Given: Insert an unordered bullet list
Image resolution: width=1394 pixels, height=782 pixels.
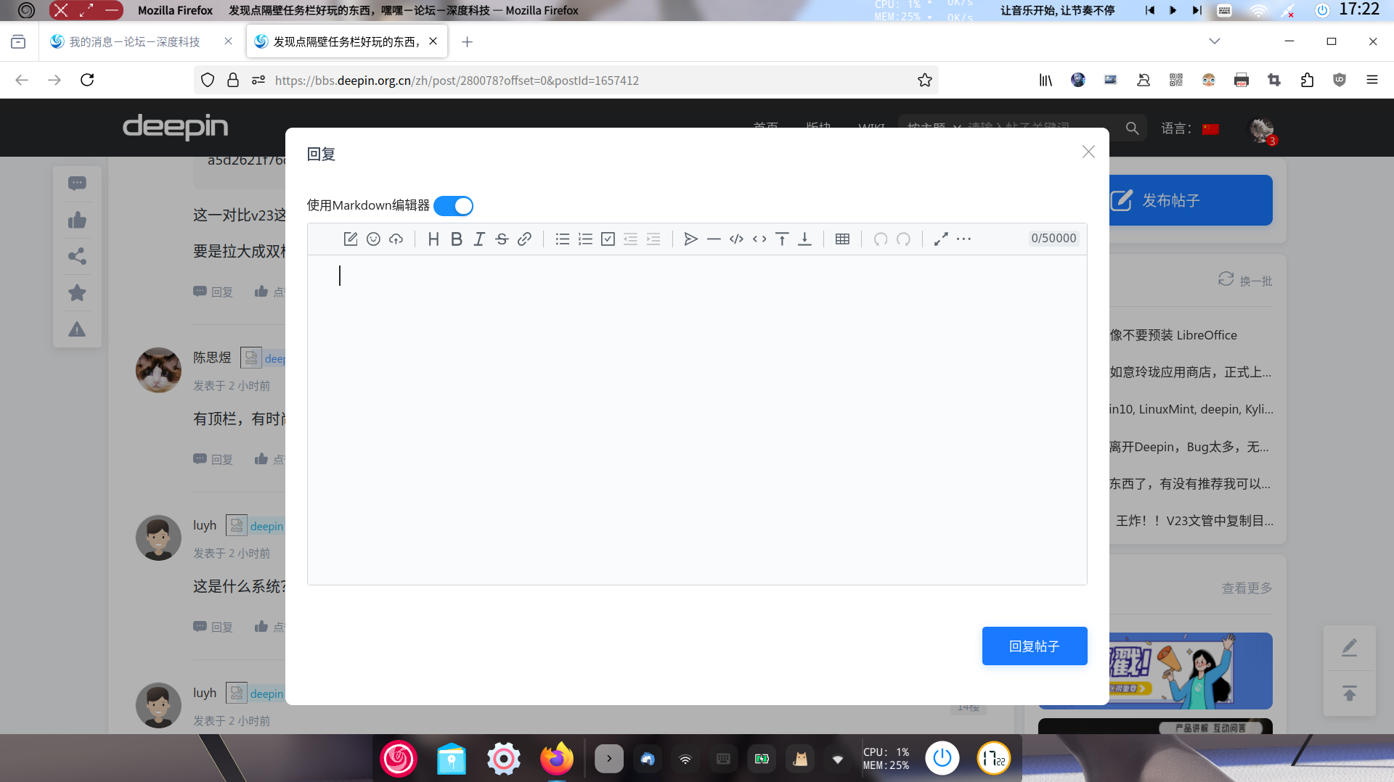Looking at the screenshot, I should [x=563, y=239].
